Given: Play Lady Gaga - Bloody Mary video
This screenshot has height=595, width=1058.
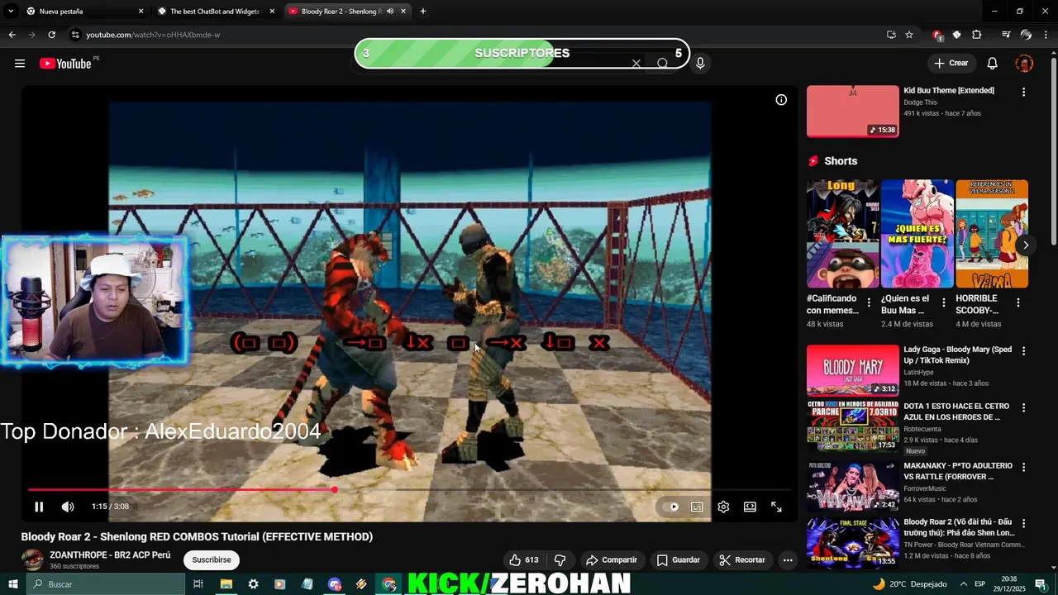Looking at the screenshot, I should click(x=853, y=370).
